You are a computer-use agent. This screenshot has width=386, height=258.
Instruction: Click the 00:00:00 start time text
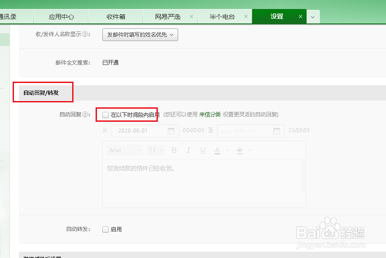tap(193, 130)
